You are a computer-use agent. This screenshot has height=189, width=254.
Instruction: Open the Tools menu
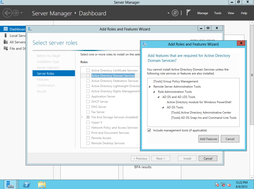click(x=217, y=13)
